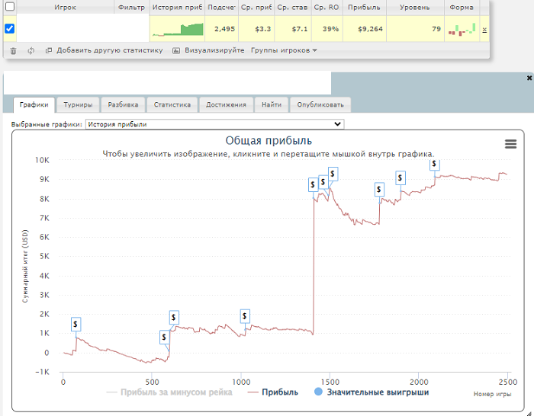Click the level value '79' cell
The width and height of the screenshot is (534, 416).
pos(416,29)
